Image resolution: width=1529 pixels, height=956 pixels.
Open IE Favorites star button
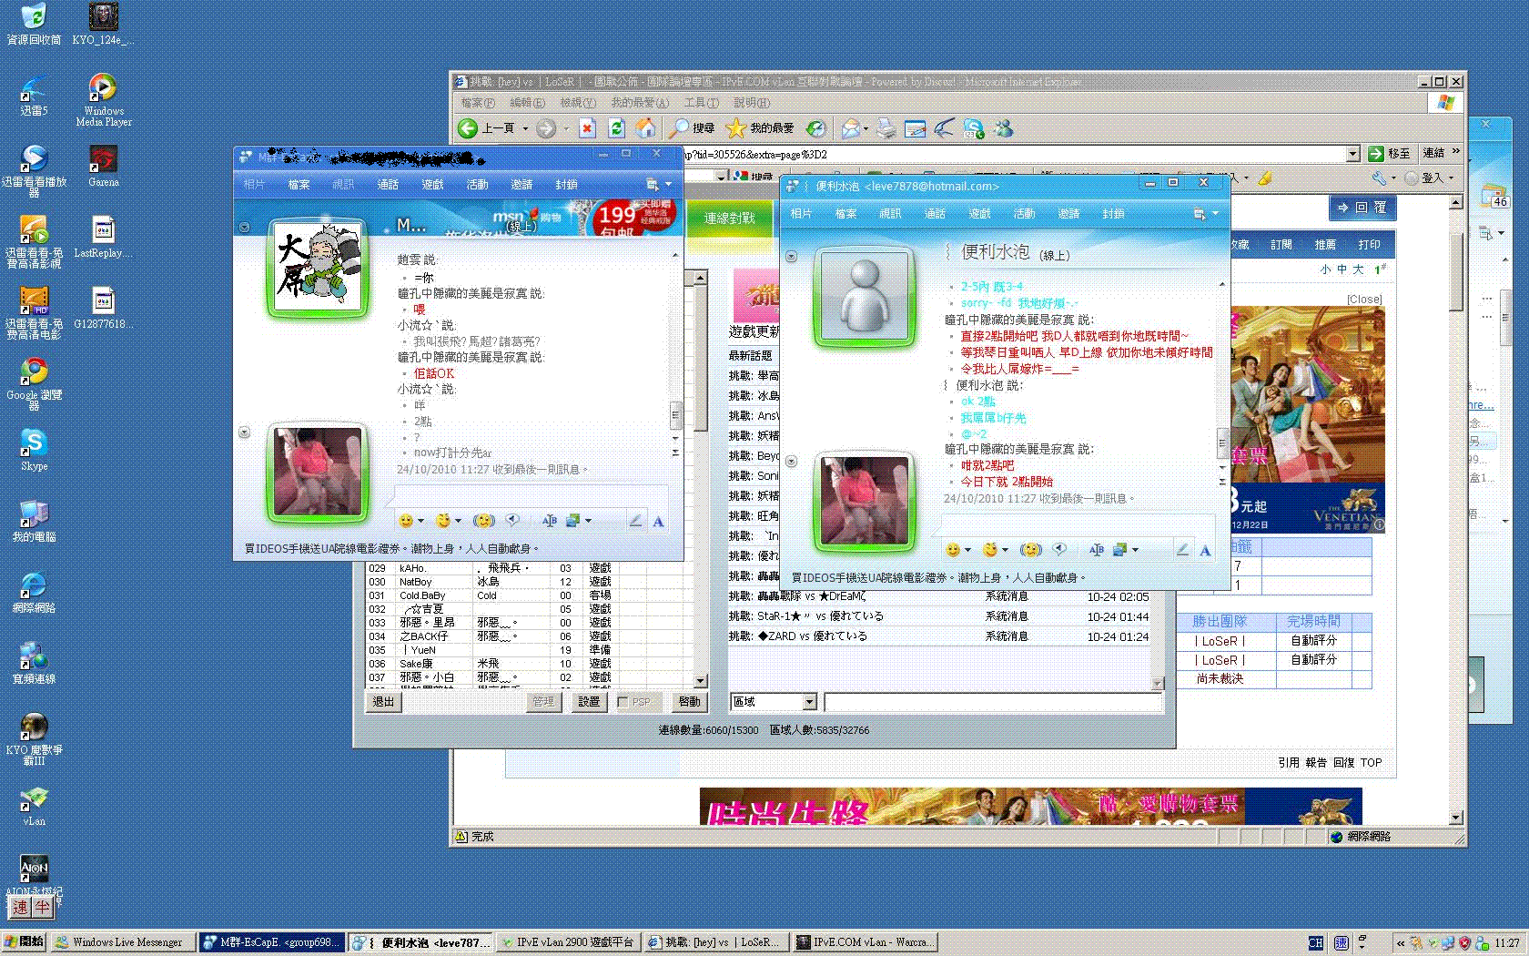(761, 128)
